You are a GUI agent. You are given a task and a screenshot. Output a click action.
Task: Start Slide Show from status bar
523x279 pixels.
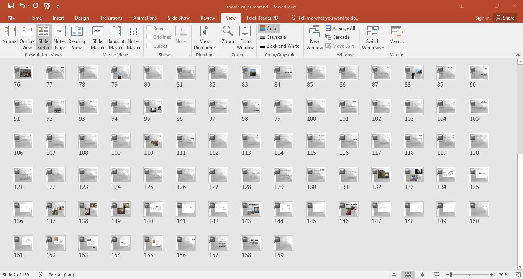pos(436,274)
